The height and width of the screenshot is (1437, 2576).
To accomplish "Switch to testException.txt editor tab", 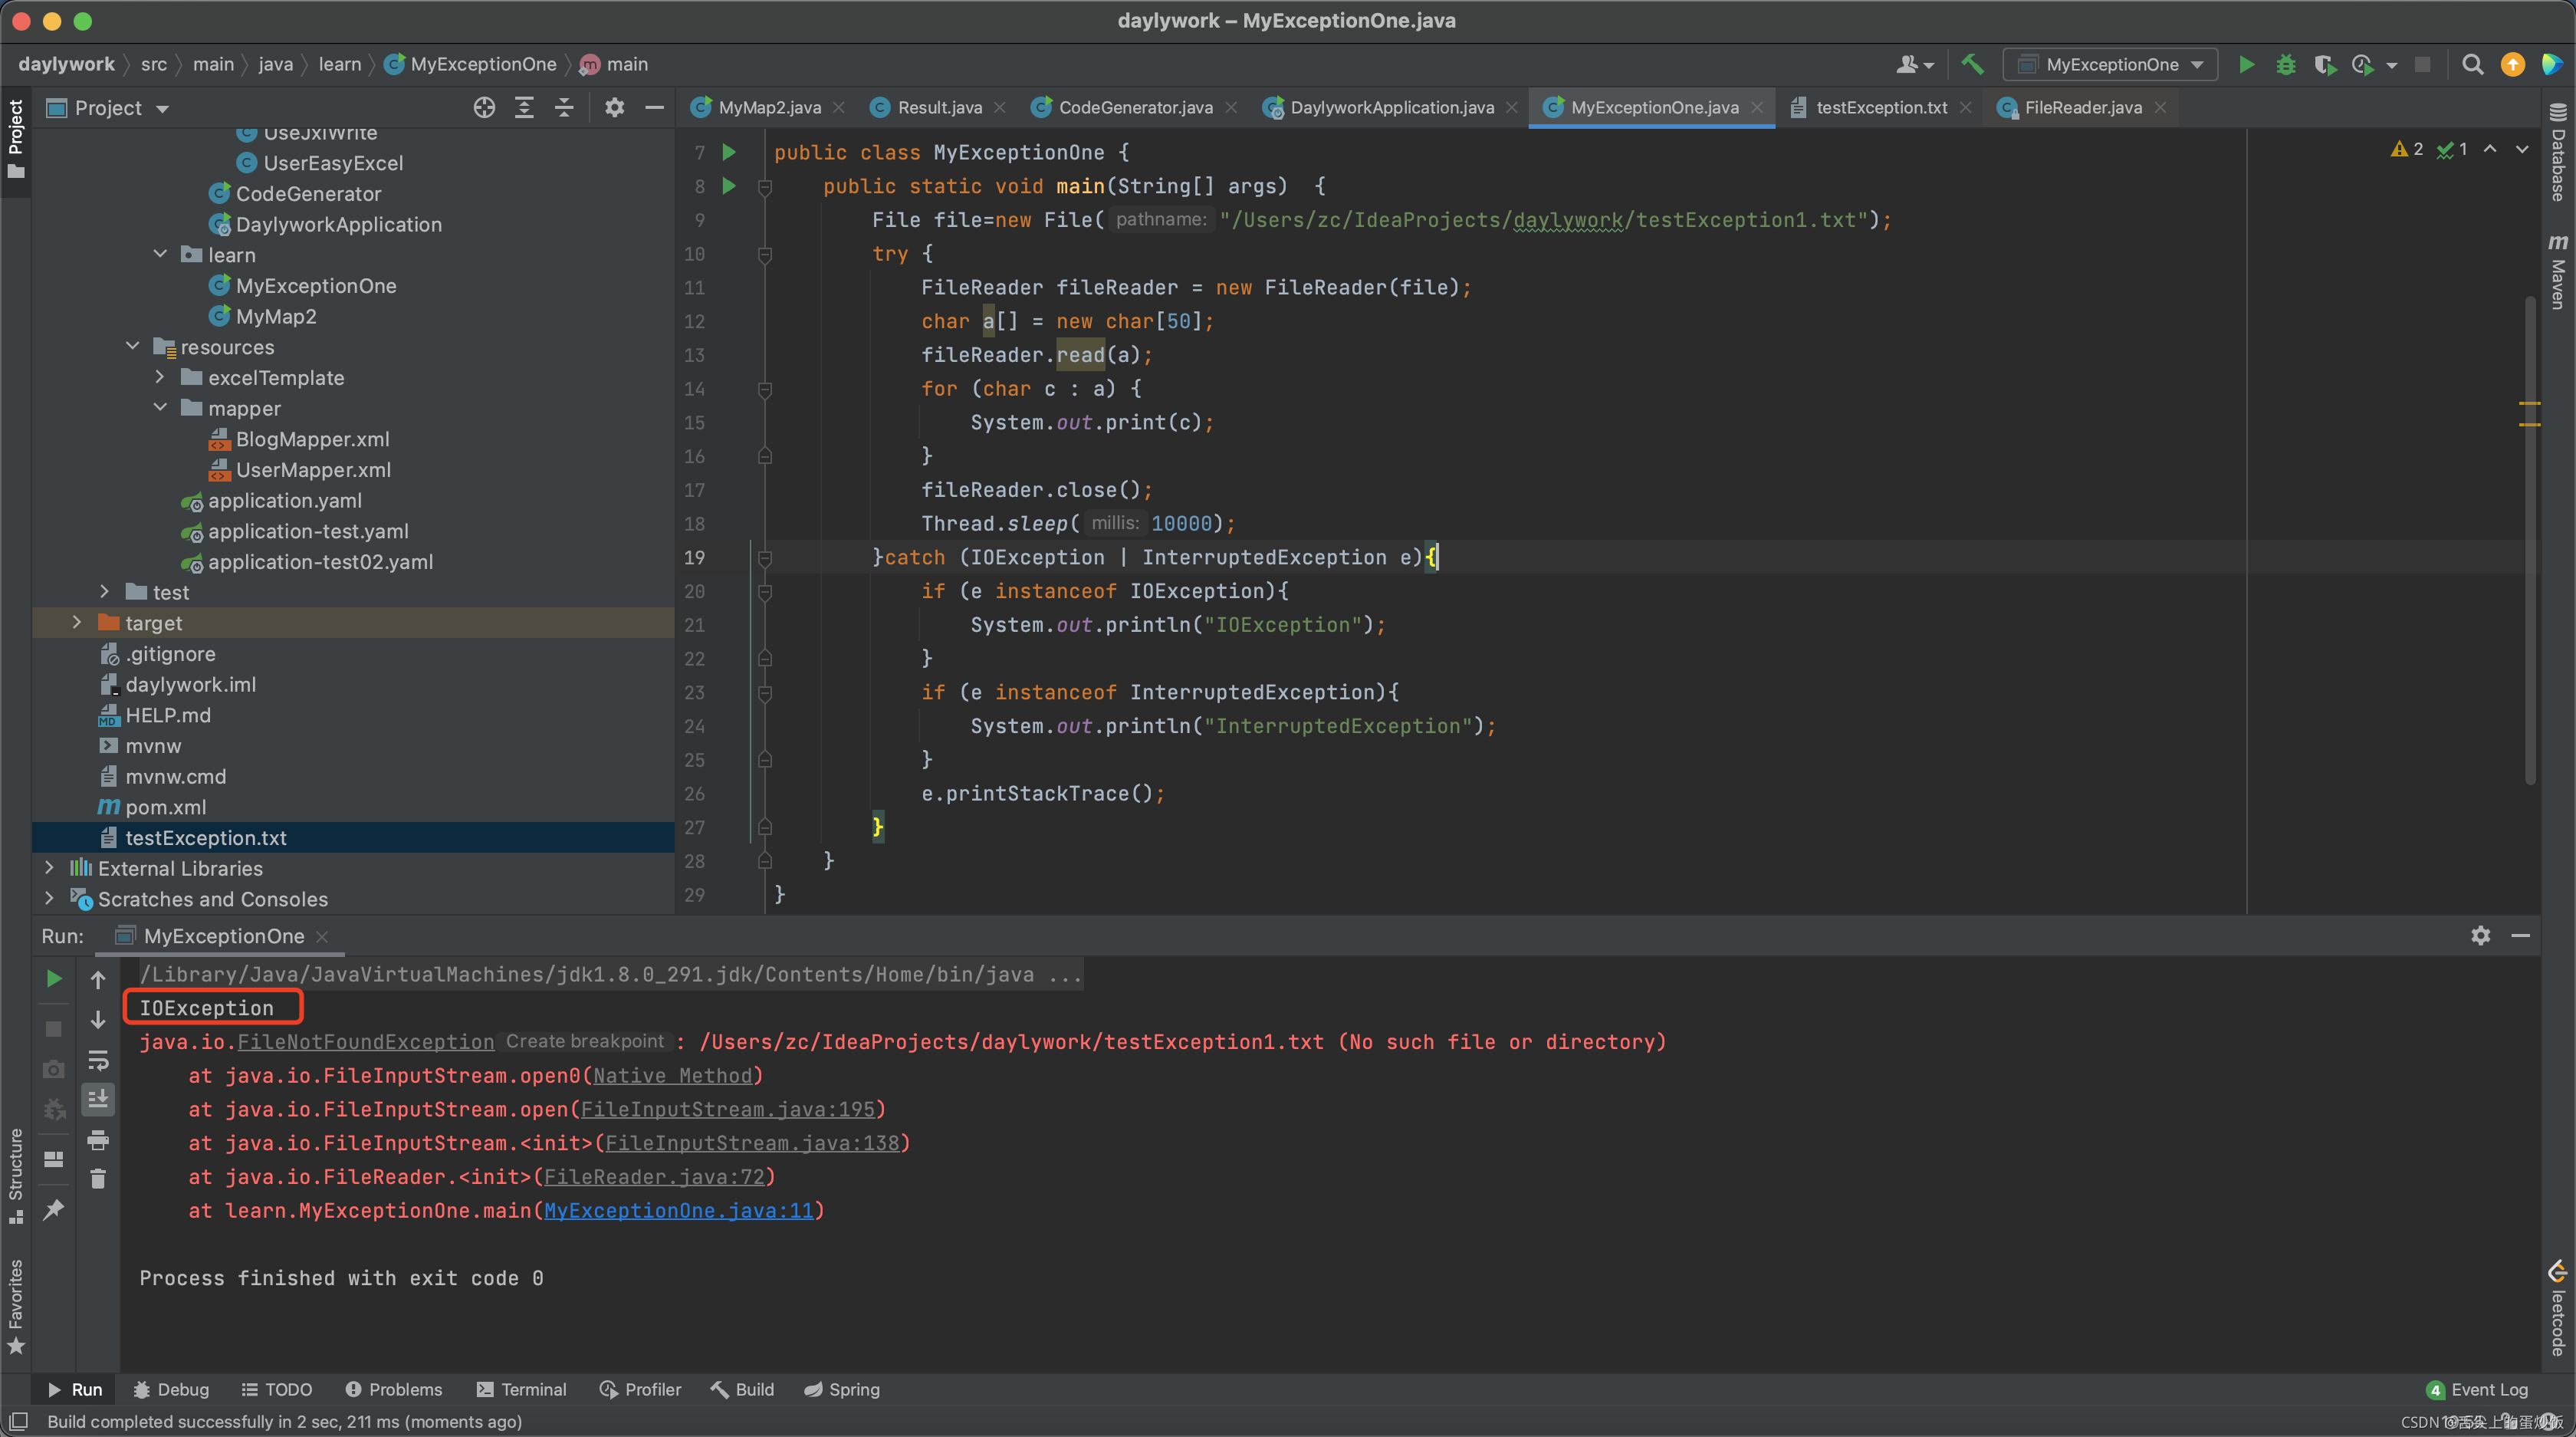I will tap(1881, 108).
